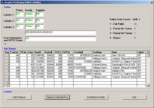The height and width of the screenshot is (108, 154).
Task: Click the Ct/Cs column header
Action: (x=58, y=52)
